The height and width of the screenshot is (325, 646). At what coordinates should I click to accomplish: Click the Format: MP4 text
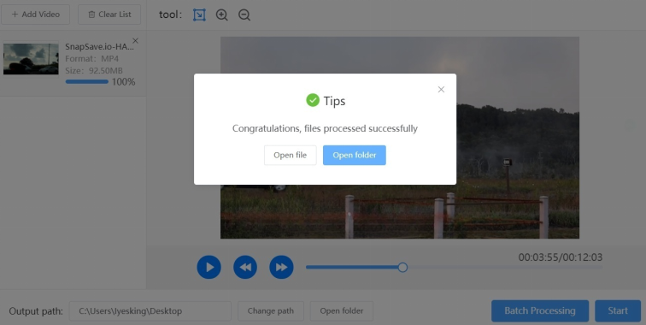[x=92, y=58]
